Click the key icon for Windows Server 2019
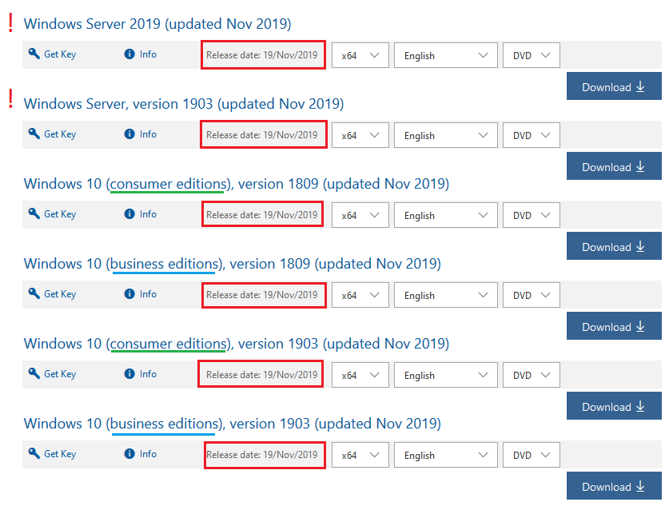 [34, 54]
